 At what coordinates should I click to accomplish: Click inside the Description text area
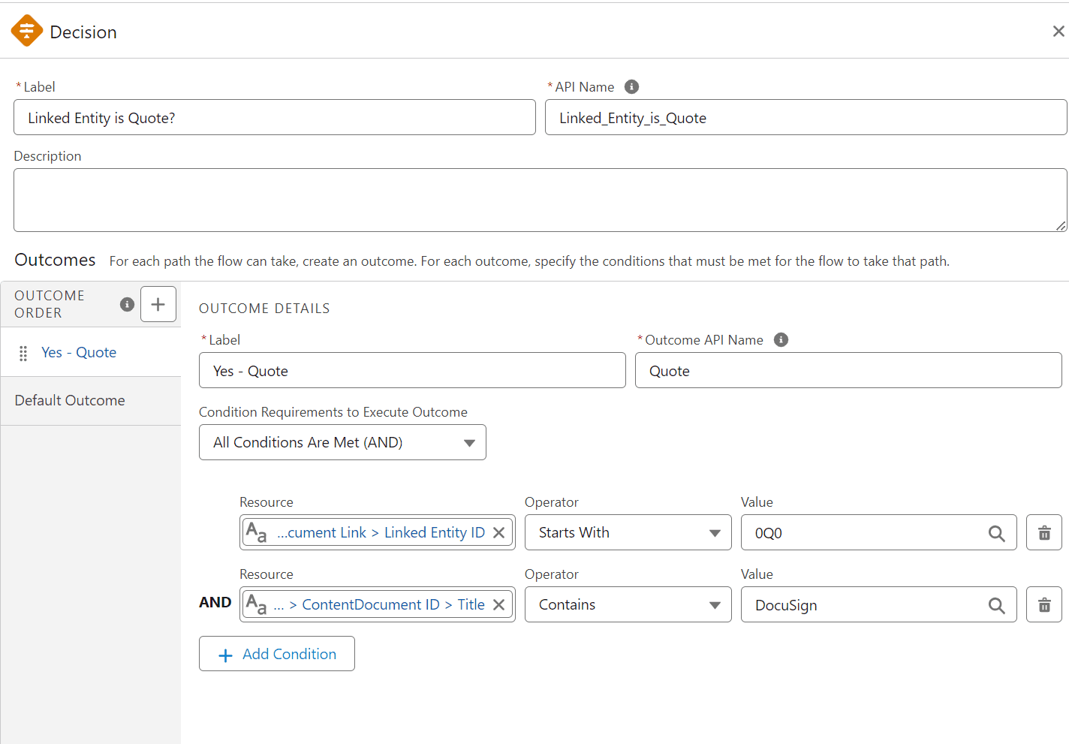[x=539, y=199]
